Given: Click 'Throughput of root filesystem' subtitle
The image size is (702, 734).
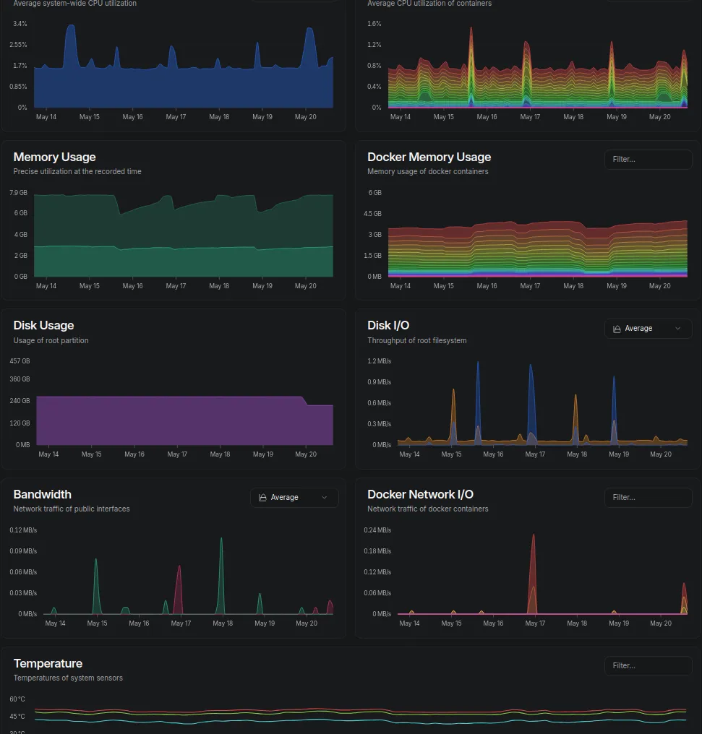Looking at the screenshot, I should tap(417, 340).
